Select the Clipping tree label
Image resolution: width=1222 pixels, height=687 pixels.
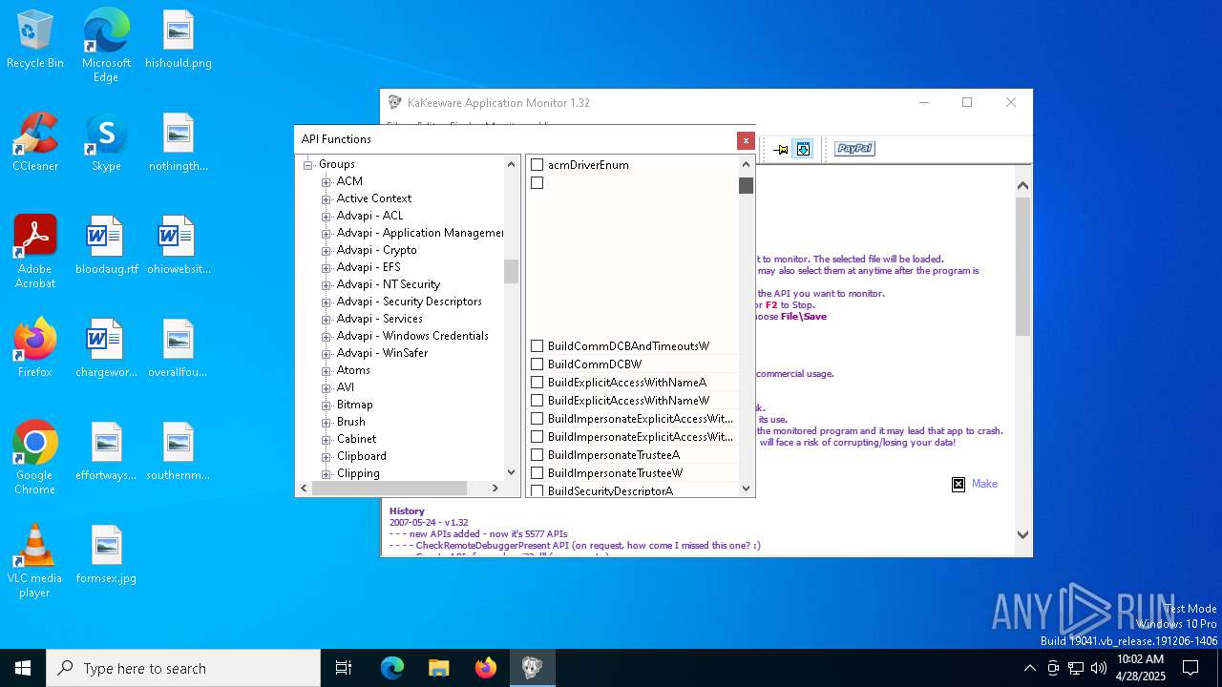tap(358, 473)
